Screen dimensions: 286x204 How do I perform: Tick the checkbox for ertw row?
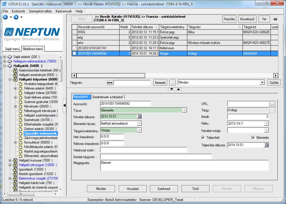tap(74, 43)
